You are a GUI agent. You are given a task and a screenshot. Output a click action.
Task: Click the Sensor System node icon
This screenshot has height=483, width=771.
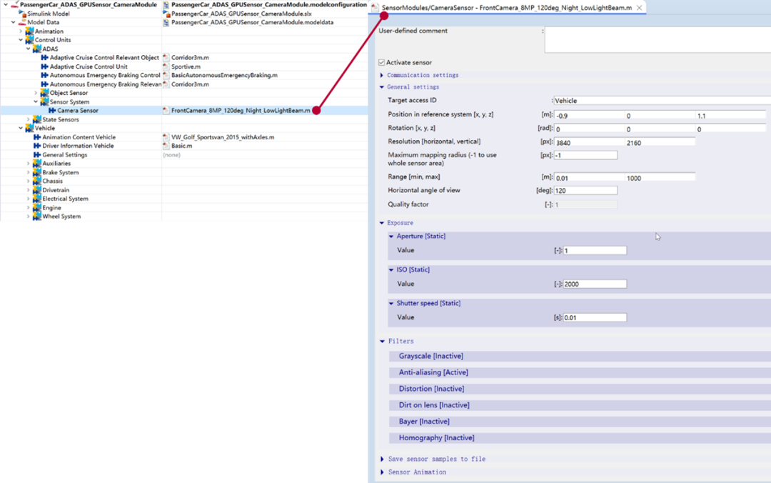pyautogui.click(x=44, y=101)
